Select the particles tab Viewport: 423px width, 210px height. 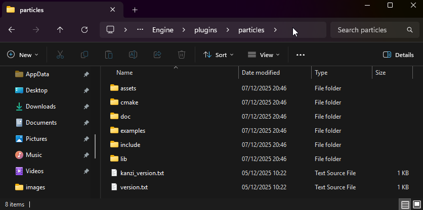click(x=63, y=10)
